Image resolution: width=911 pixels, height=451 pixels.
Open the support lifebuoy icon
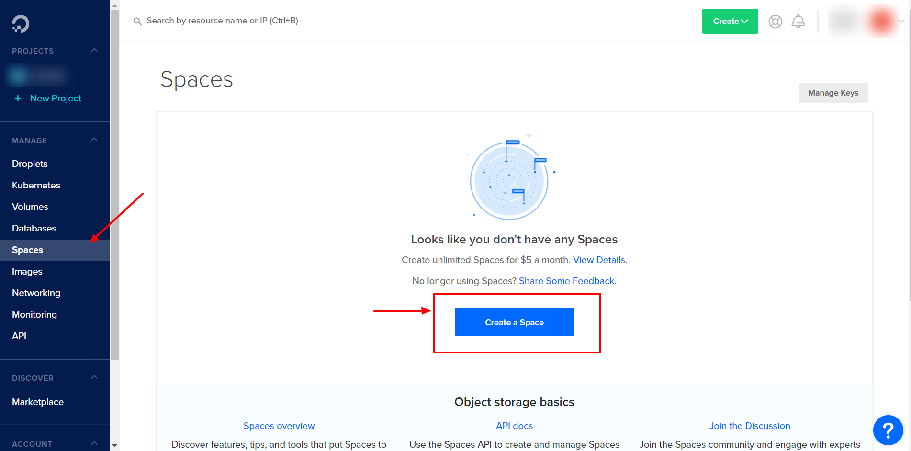(x=775, y=22)
